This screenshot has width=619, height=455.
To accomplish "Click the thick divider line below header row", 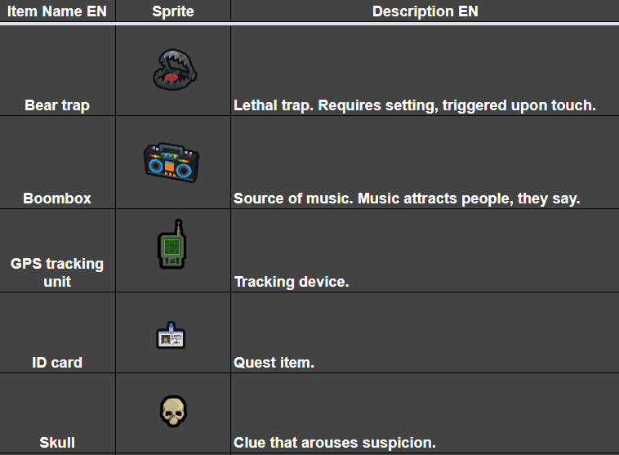I will point(309,24).
